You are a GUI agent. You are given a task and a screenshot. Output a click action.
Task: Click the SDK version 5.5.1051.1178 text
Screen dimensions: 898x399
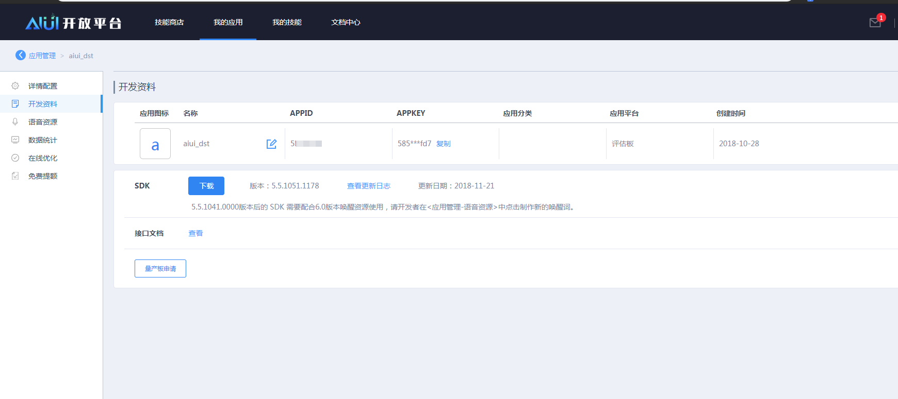pos(284,186)
